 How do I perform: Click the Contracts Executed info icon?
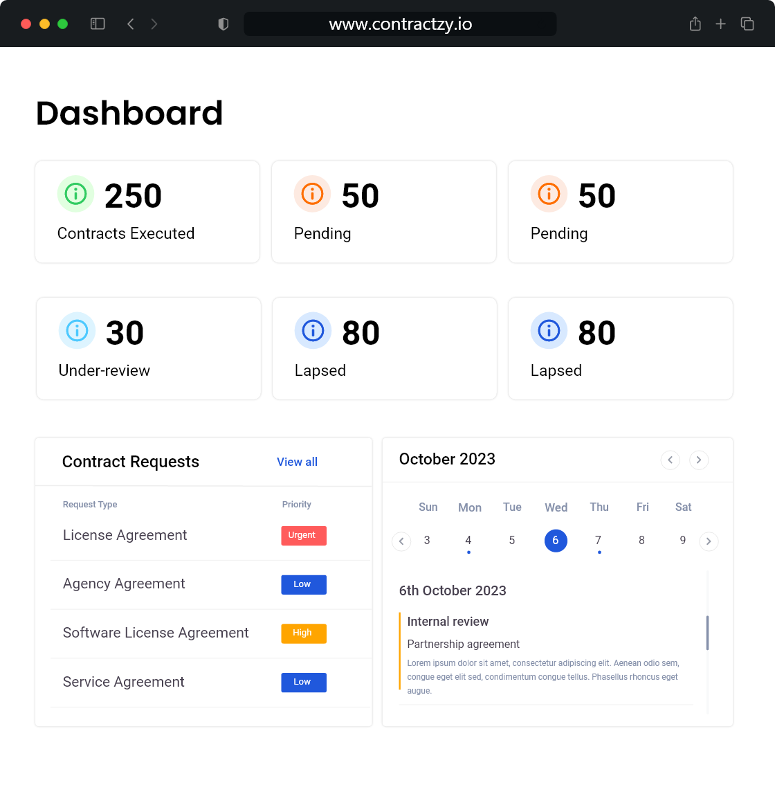point(75,194)
